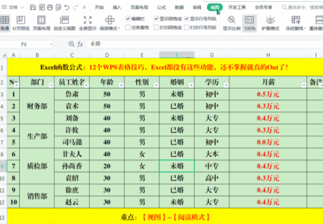This screenshot has width=323, height=224.
Task: Click the formula bar showing 未婚
Action: (x=204, y=44)
